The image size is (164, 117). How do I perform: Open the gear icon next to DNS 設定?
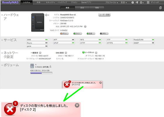(x=66, y=53)
